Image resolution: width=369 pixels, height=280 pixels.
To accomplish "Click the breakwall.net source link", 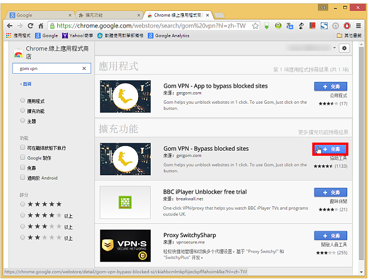I will [x=190, y=199].
